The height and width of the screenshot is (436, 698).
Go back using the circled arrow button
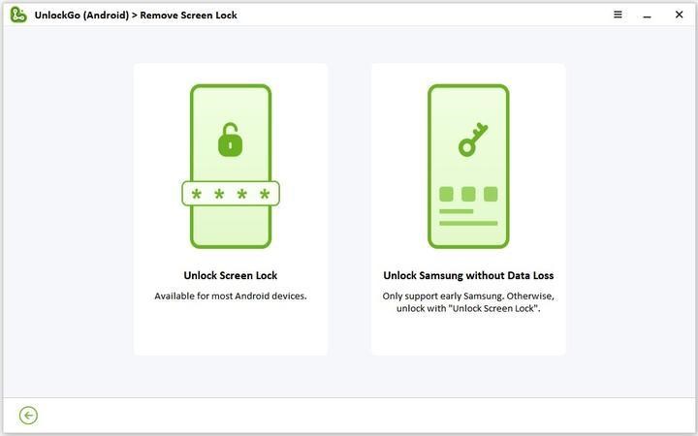coord(28,415)
